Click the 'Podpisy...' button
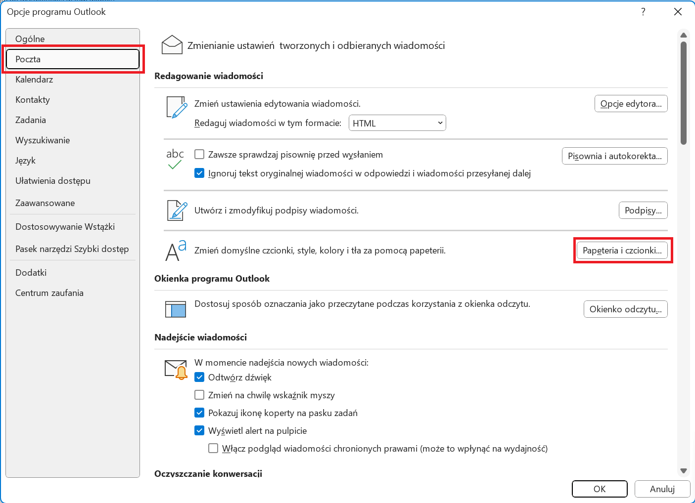 (643, 210)
